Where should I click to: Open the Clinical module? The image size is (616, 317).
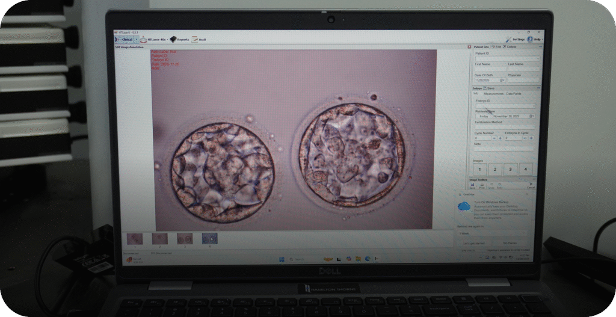click(x=125, y=40)
